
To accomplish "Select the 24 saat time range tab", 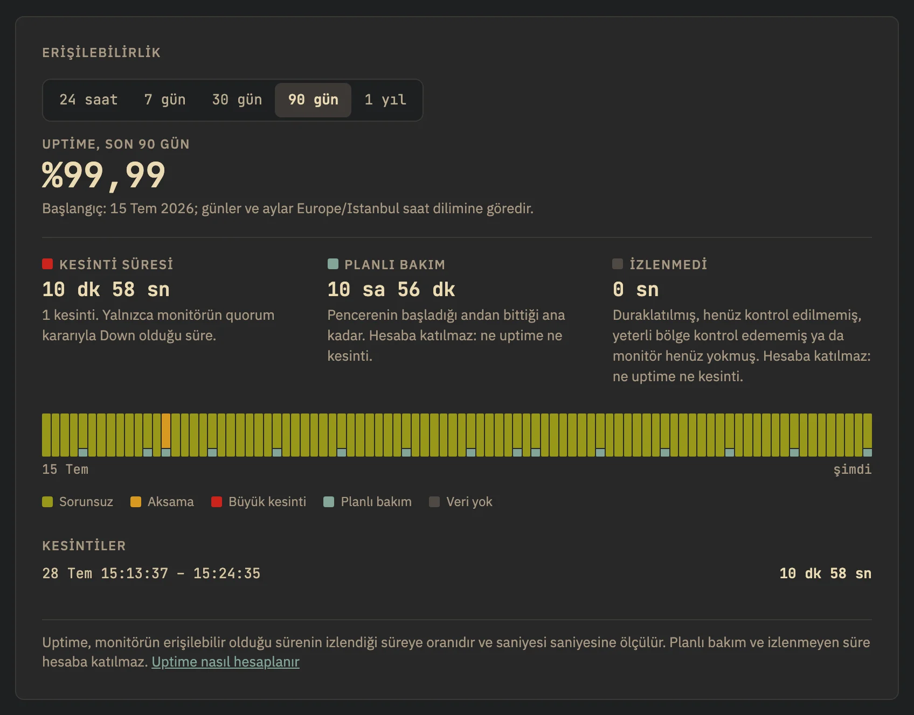I will (x=88, y=100).
